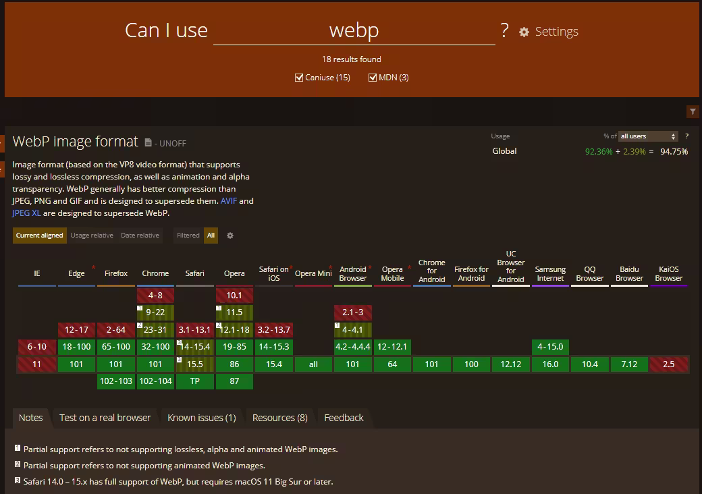
Task: Select Opera Mini all cell
Action: [x=313, y=364]
